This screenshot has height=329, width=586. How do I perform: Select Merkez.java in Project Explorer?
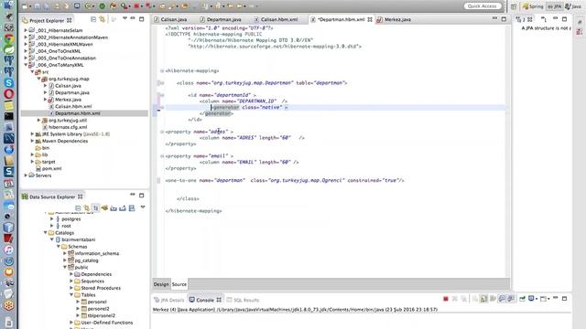[x=68, y=100]
